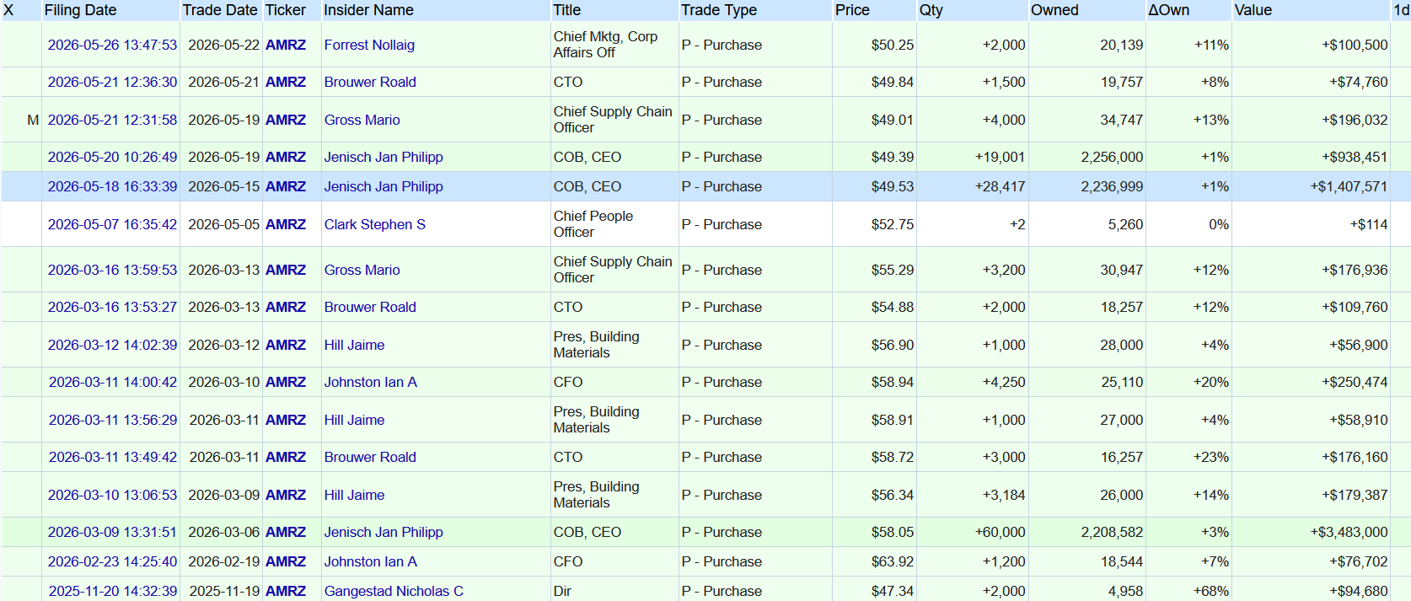Open filing dated 2026-05-18 16:33:39
Screen dimensions: 1411x601
pos(112,186)
